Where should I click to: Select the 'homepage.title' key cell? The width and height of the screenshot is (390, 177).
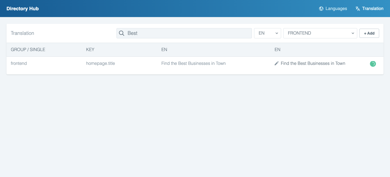[x=100, y=64]
